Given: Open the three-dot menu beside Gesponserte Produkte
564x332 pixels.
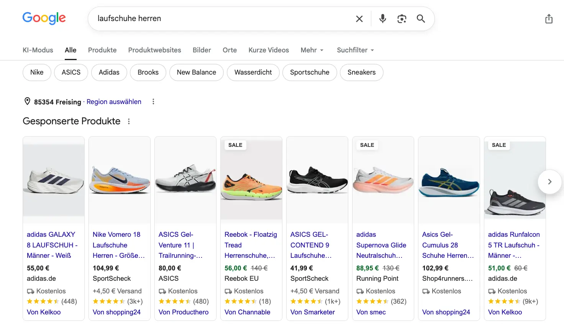Looking at the screenshot, I should pyautogui.click(x=129, y=121).
